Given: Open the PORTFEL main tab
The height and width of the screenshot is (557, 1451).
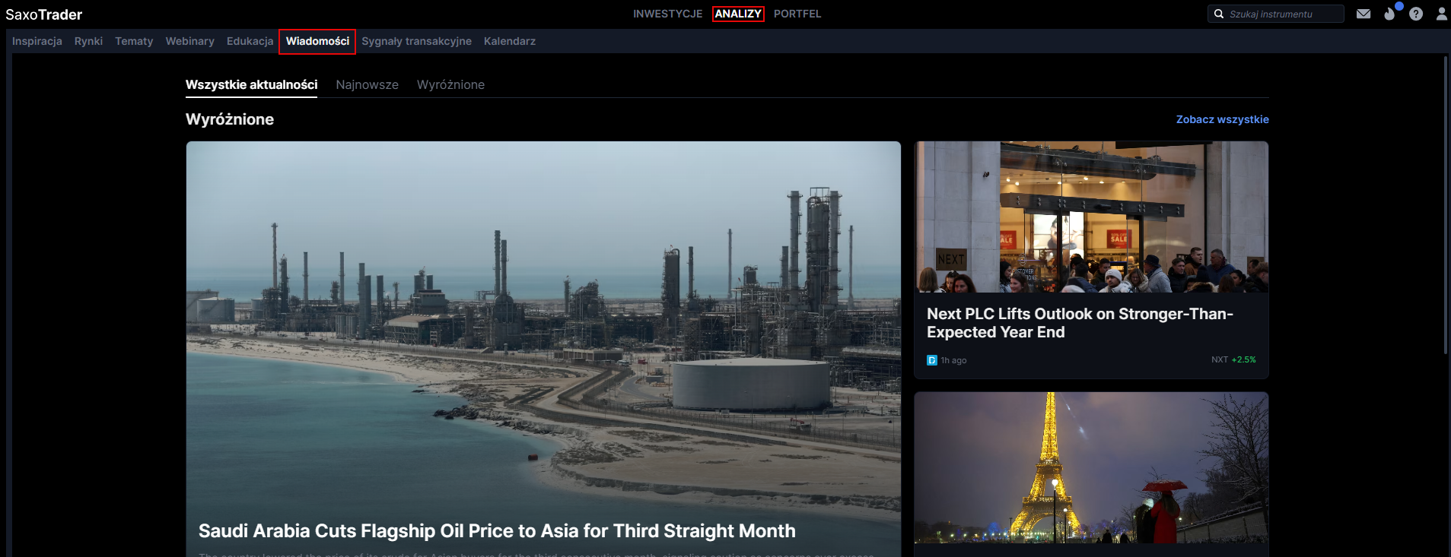Looking at the screenshot, I should coord(797,14).
